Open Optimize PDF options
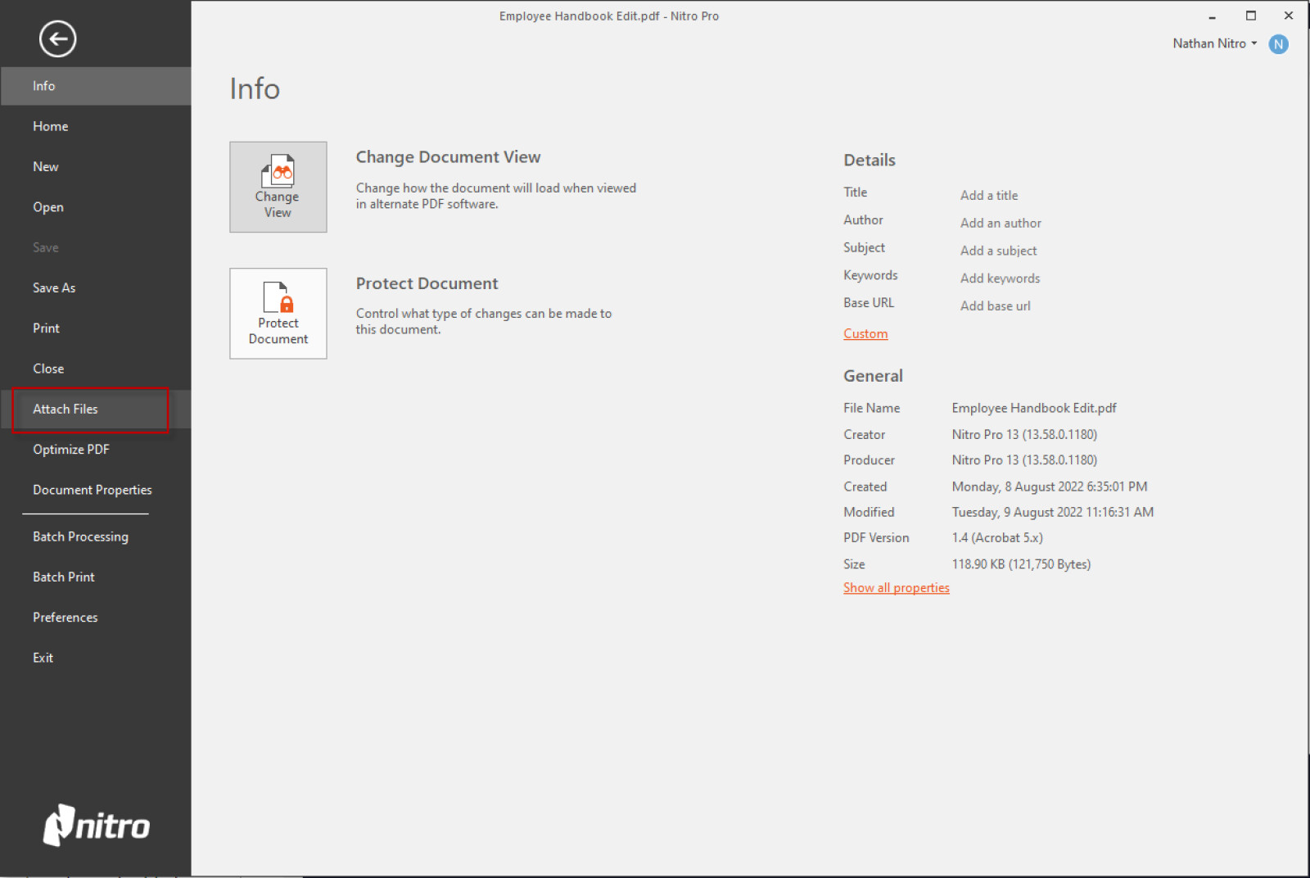 coord(71,449)
